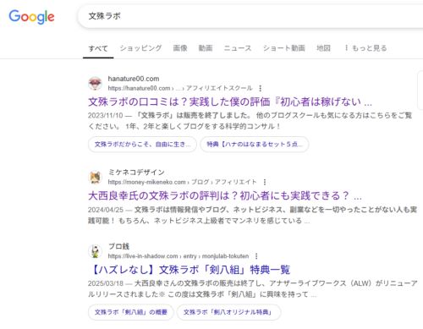Click the sitelink chip 文殊ラボだからこそ、自由に生き
Viewport: 423px width, 329px height.
(142, 145)
